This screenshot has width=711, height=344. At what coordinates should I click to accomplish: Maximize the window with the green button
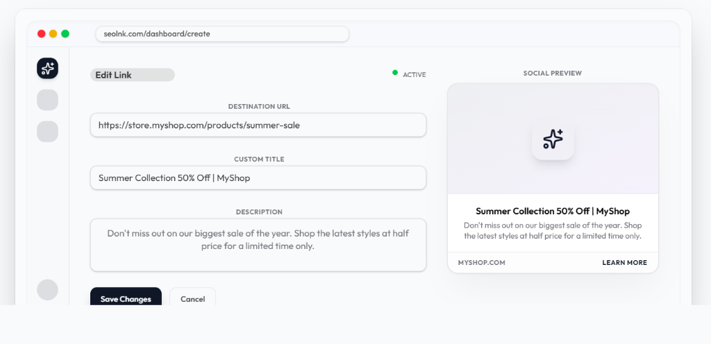tap(65, 33)
